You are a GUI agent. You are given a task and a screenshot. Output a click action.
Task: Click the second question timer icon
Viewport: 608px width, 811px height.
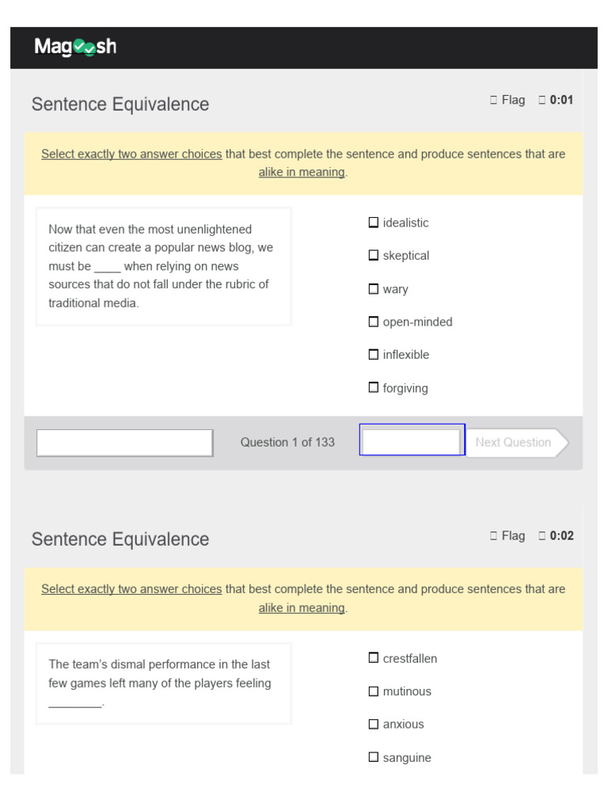click(542, 535)
